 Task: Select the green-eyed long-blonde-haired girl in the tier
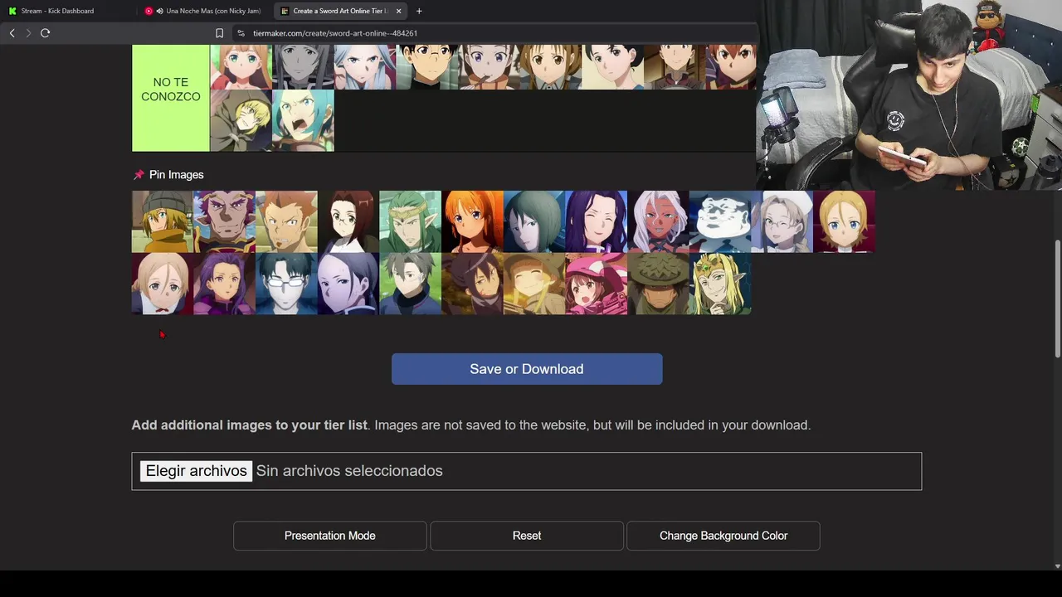tap(241, 67)
